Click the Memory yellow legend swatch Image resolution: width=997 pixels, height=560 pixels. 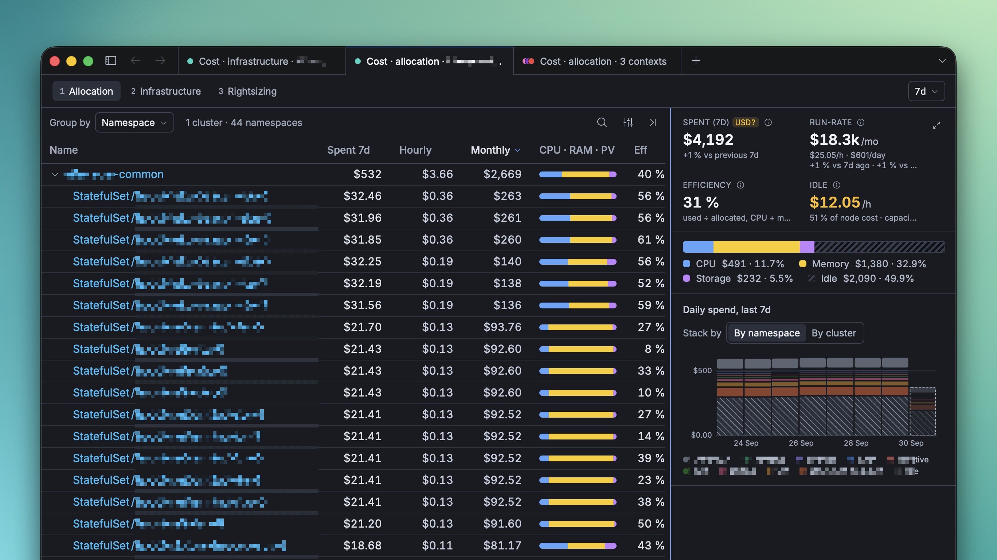pyautogui.click(x=803, y=264)
